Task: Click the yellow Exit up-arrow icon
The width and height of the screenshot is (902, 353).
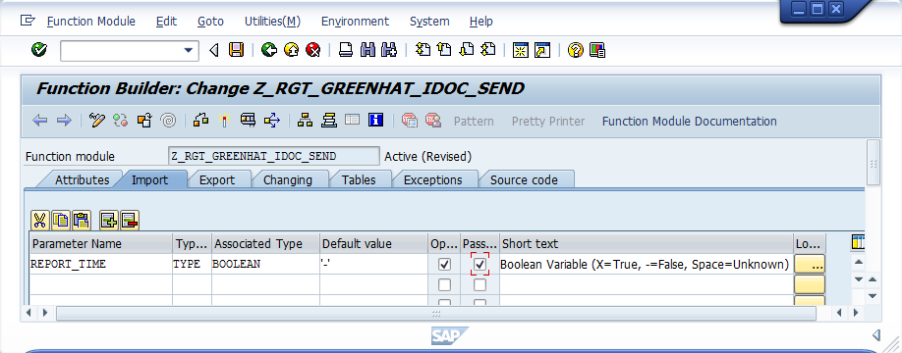Action: click(291, 50)
